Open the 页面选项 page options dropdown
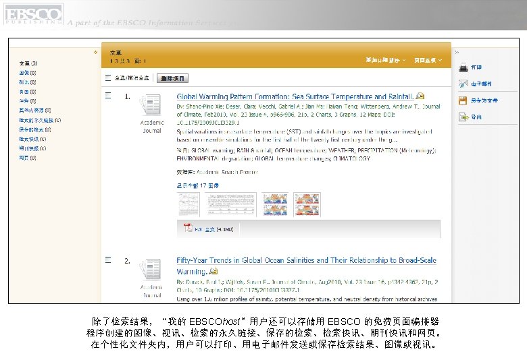 coord(428,60)
